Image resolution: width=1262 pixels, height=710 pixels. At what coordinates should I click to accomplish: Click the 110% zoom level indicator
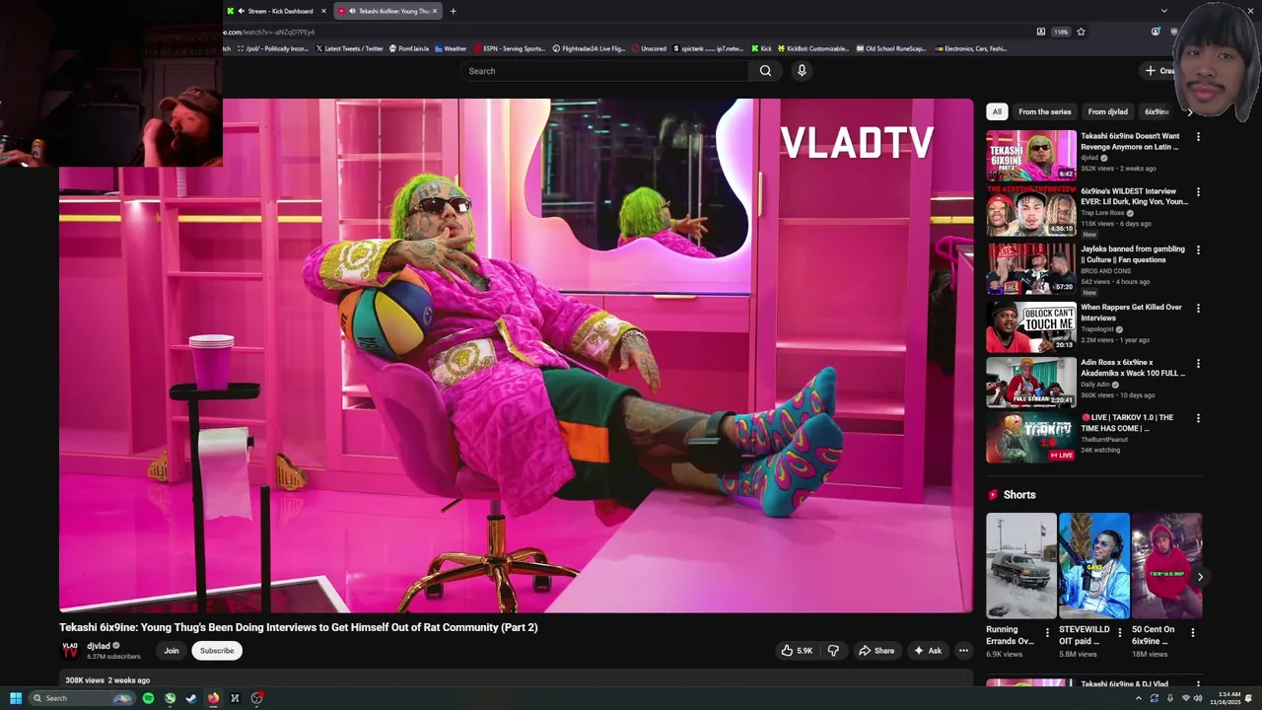coord(1061,32)
